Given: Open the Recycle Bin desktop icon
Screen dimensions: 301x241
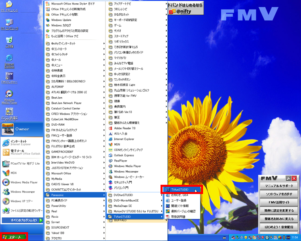Looking at the screenshot, I should click(9, 42).
